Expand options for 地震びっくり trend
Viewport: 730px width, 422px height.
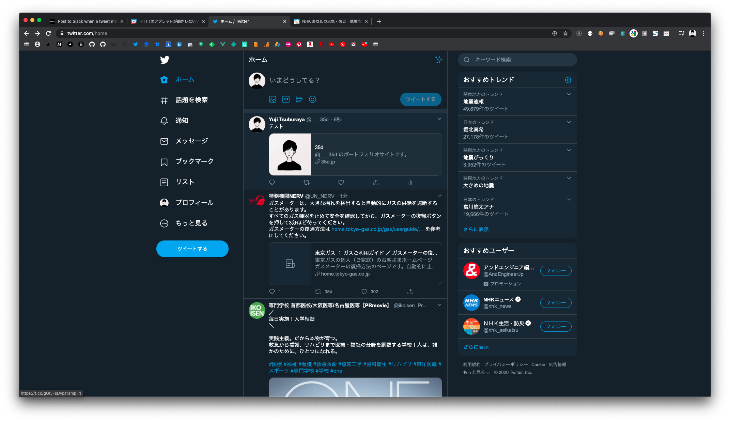pos(569,150)
